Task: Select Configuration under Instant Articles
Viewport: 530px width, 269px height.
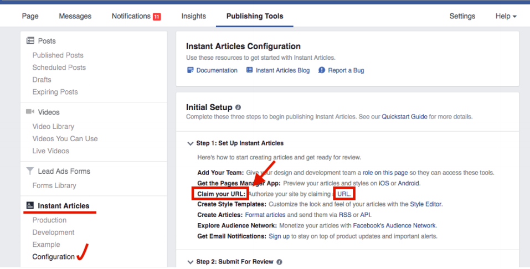Action: (x=53, y=257)
